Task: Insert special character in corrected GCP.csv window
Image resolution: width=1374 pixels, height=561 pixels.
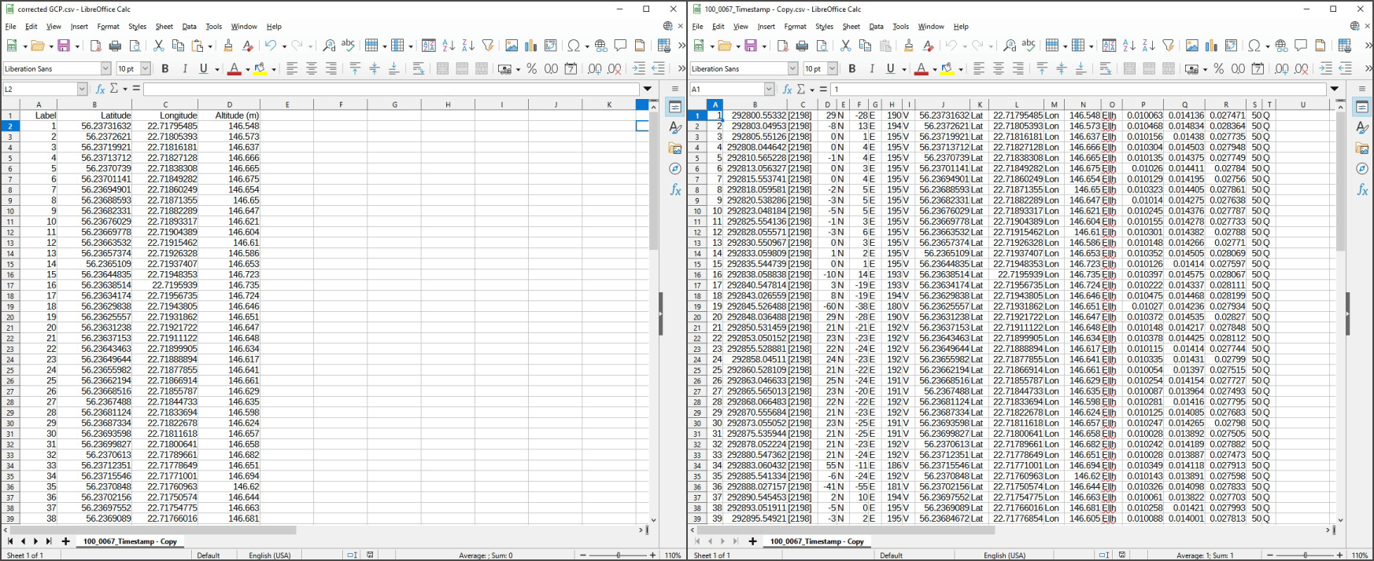Action: click(574, 46)
